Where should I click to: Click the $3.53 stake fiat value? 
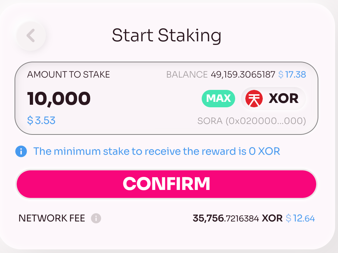click(x=41, y=120)
